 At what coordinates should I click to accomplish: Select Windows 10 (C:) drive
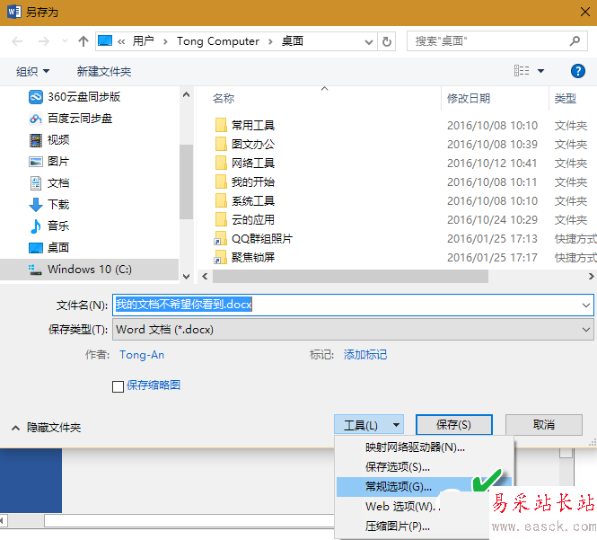pos(90,270)
